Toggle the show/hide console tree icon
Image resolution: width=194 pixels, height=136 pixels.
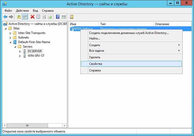click(x=25, y=17)
